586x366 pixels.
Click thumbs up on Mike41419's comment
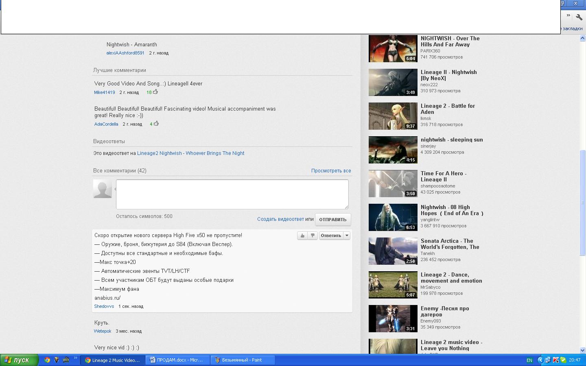coord(155,92)
